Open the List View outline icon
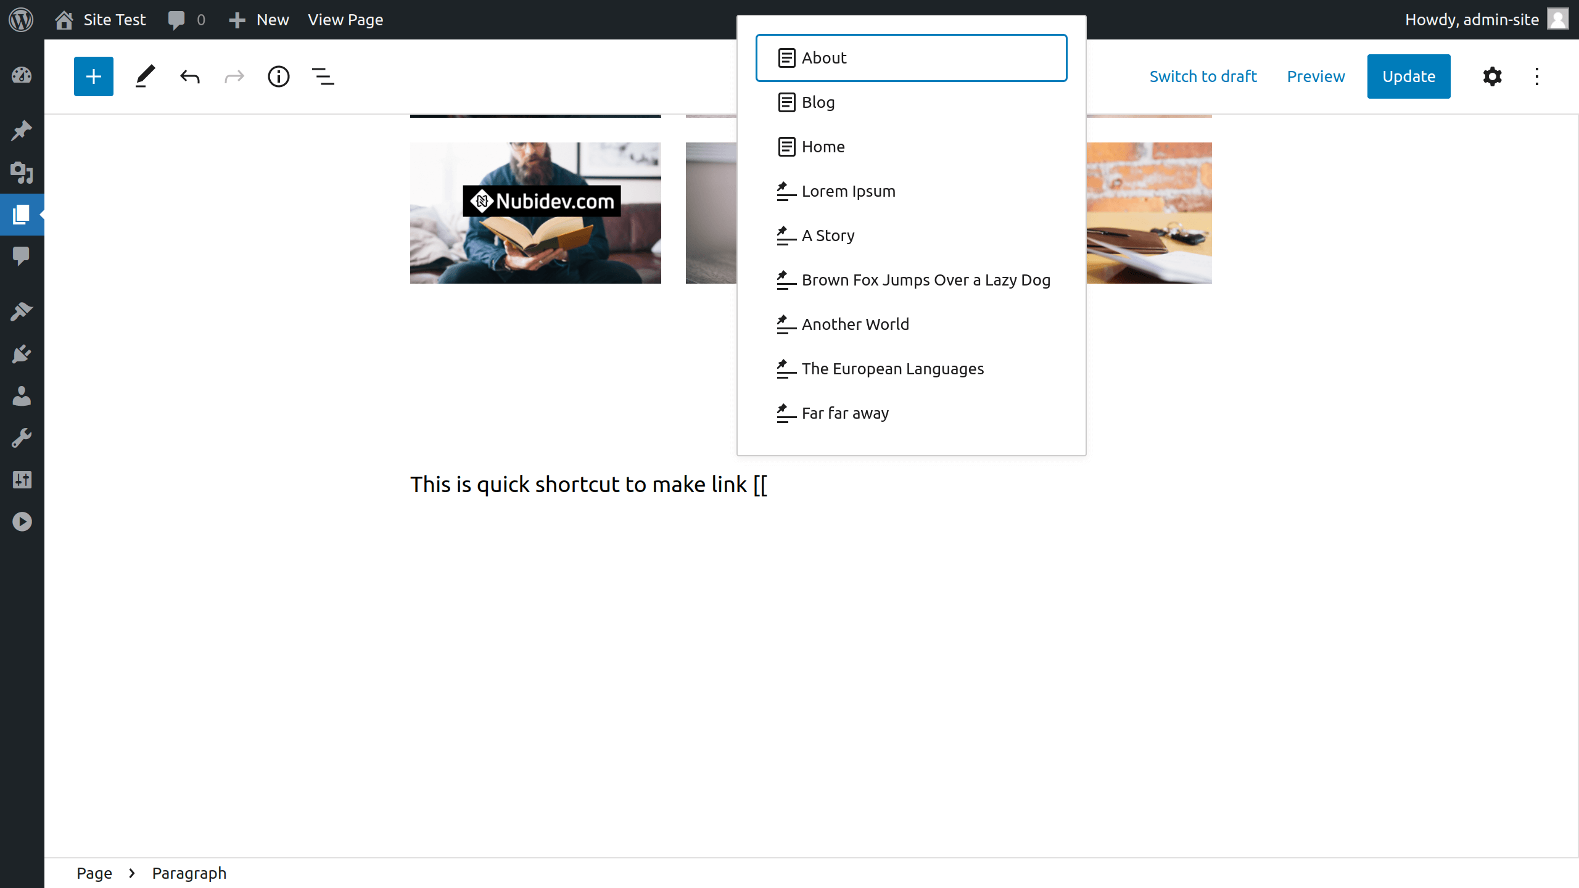 [323, 76]
